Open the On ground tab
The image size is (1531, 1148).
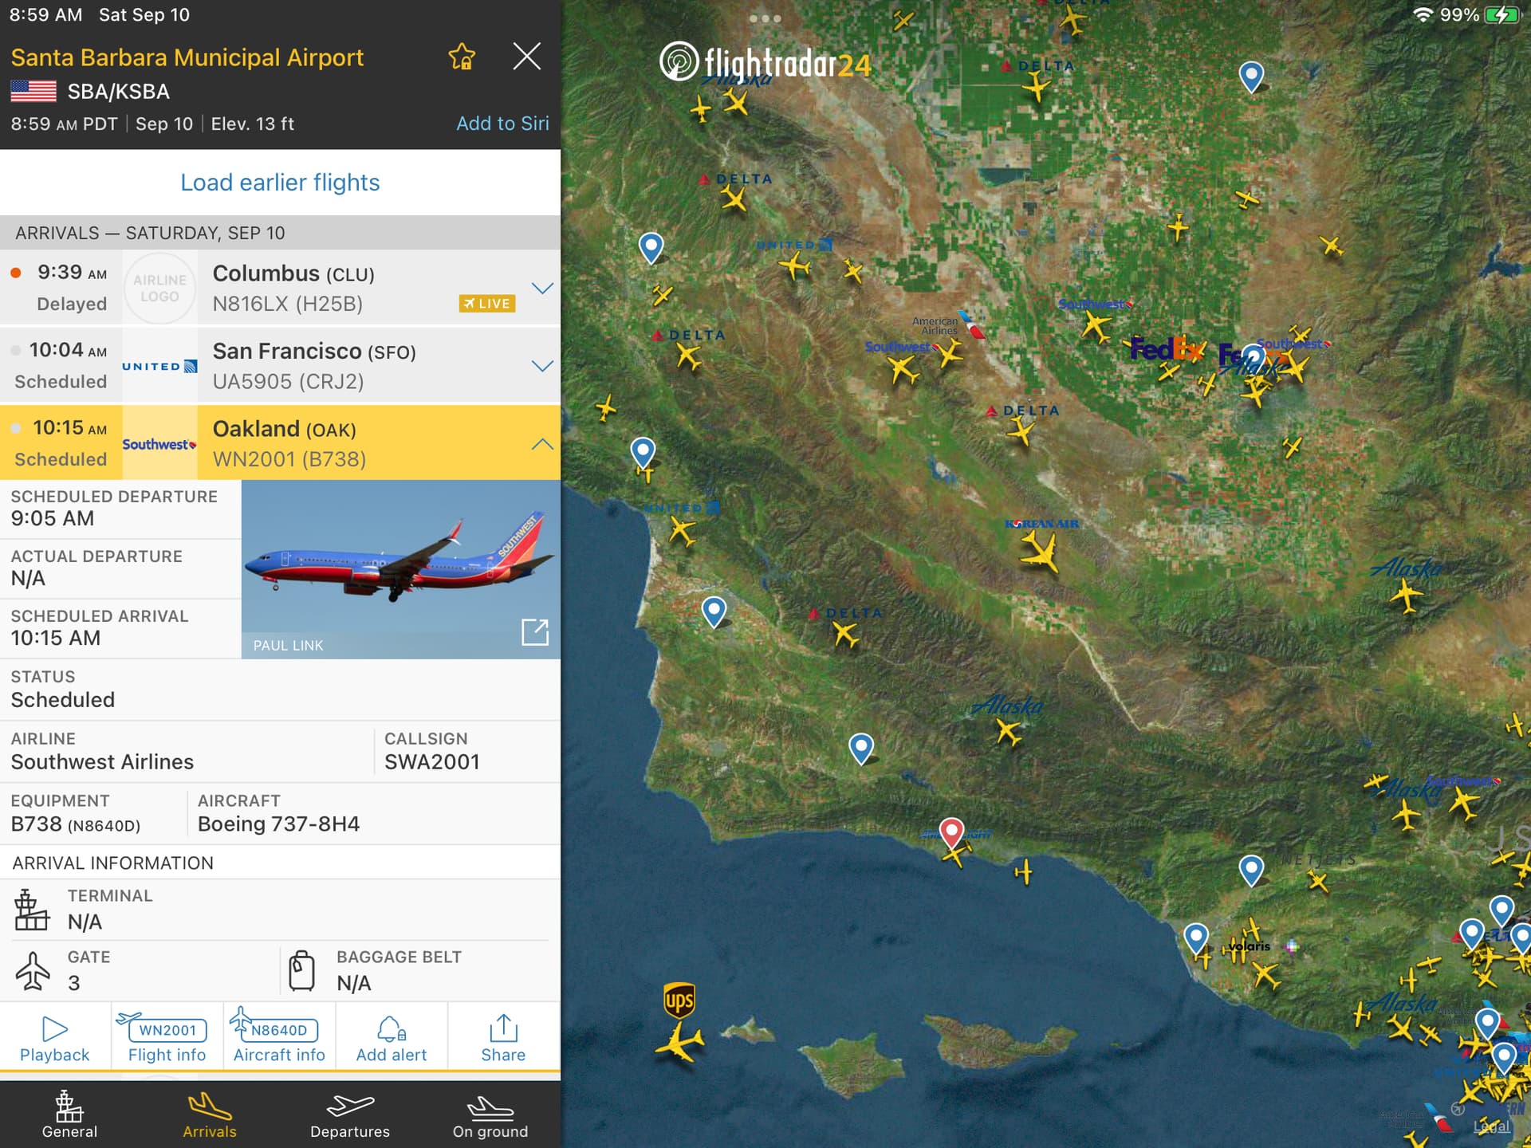[490, 1115]
